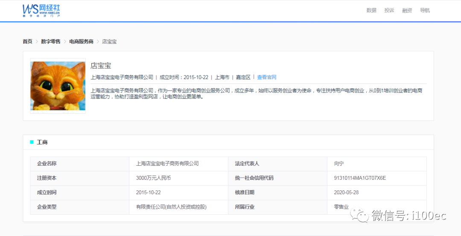Click the WeChat logo in the watermark

click(359, 216)
